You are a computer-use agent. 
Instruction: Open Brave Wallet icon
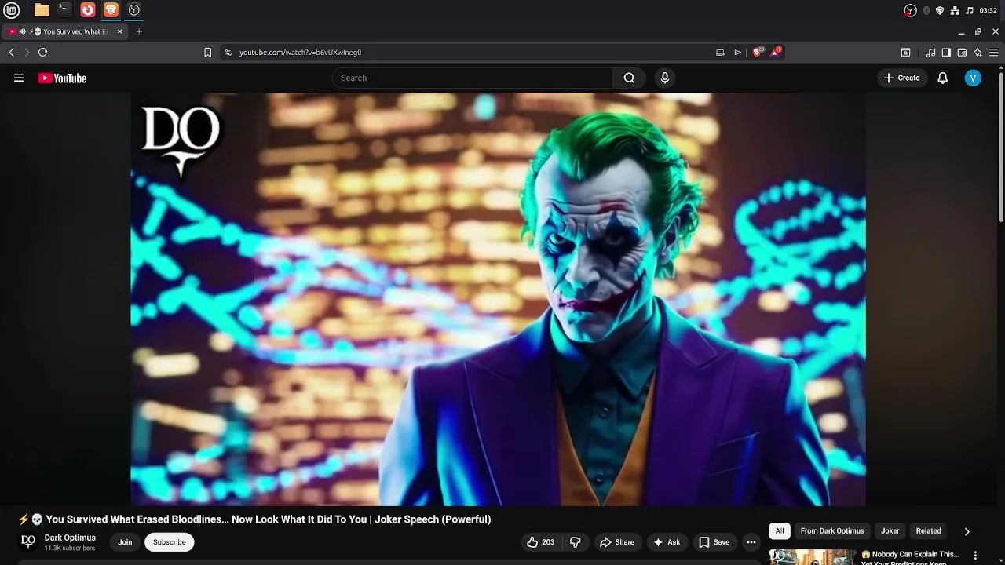[x=962, y=52]
